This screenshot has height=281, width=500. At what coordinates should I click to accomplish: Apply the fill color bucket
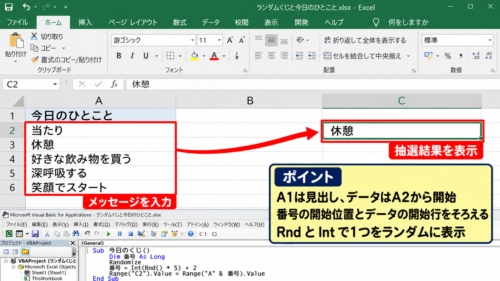click(194, 56)
